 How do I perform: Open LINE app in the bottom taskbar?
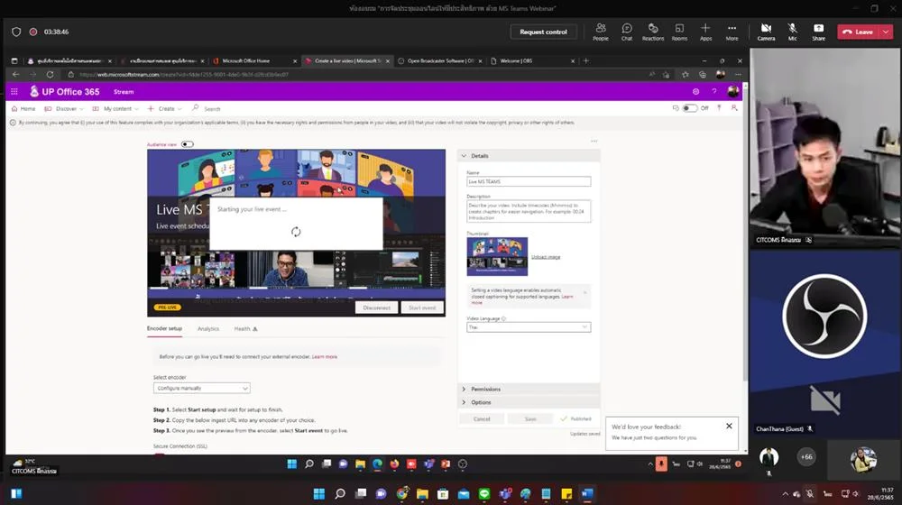pos(484,493)
